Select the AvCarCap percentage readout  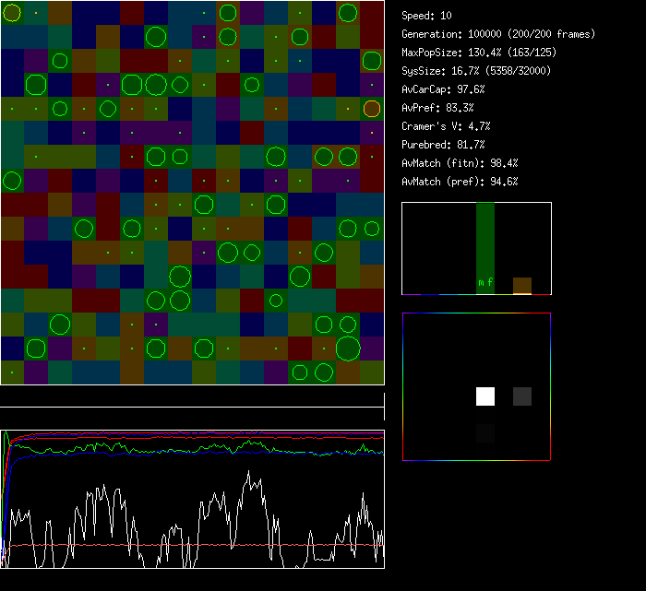tap(443, 89)
